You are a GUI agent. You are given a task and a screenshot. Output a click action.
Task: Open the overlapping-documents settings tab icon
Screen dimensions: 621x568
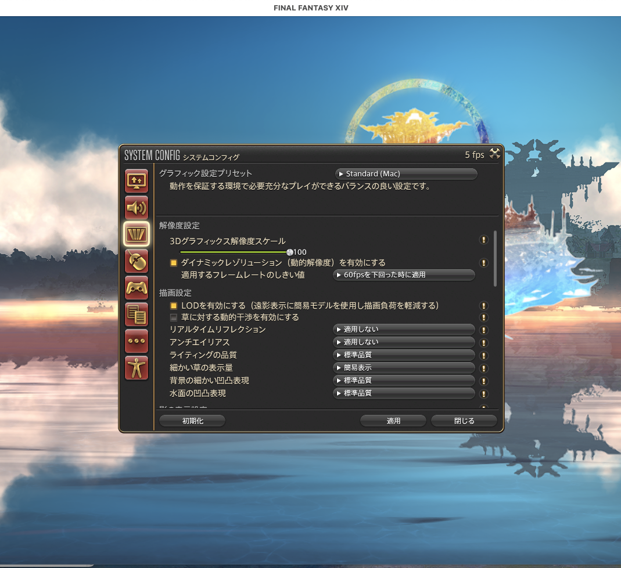pyautogui.click(x=137, y=314)
